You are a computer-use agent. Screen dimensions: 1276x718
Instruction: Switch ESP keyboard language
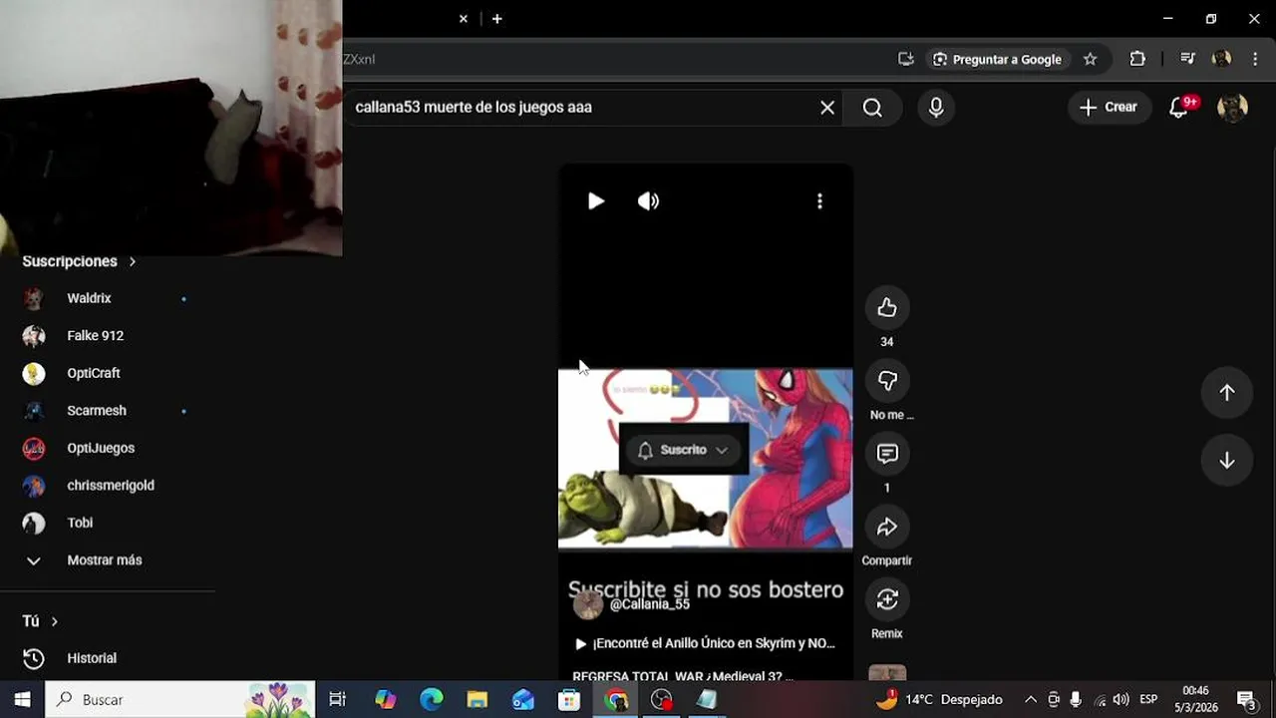pyautogui.click(x=1148, y=700)
